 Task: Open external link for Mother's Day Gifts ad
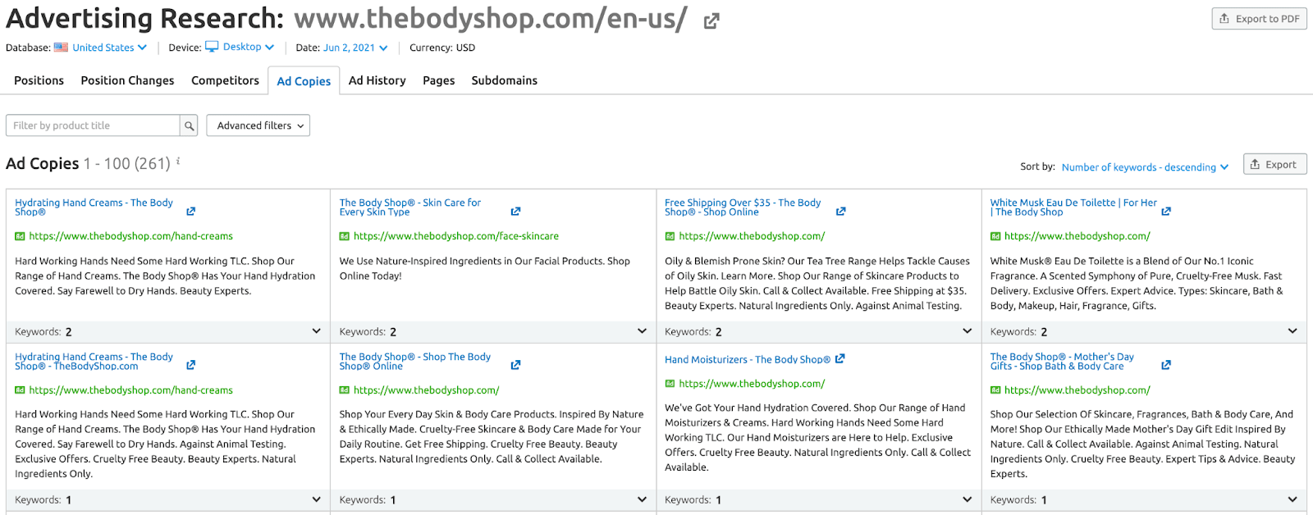click(1166, 365)
